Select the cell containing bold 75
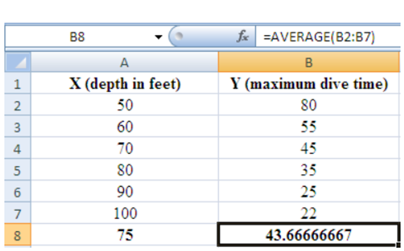This screenshot has height=251, width=404. tap(124, 235)
